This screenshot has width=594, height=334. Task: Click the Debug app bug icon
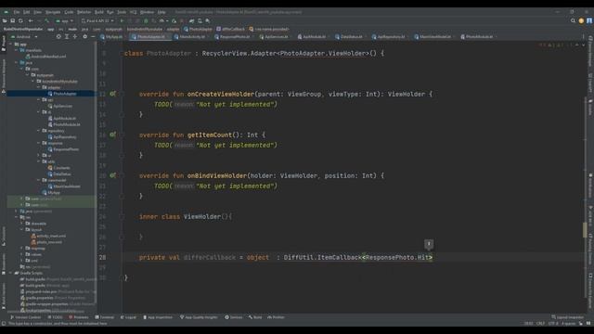(x=146, y=20)
